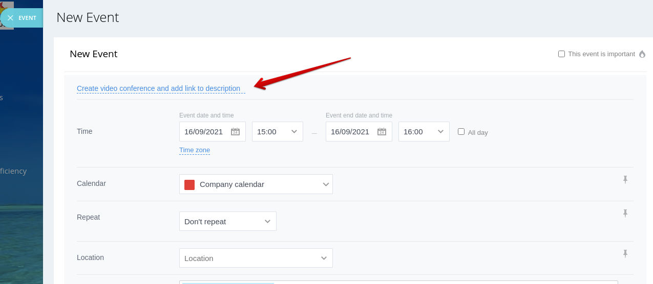The width and height of the screenshot is (653, 284).
Task: Close the Event side panel with the X
Action: coord(10,18)
